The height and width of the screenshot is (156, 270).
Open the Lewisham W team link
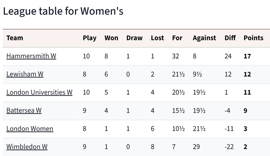(25, 74)
